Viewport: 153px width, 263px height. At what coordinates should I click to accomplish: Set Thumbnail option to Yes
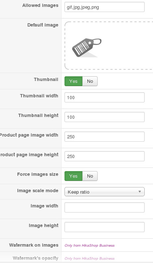coord(74,81)
